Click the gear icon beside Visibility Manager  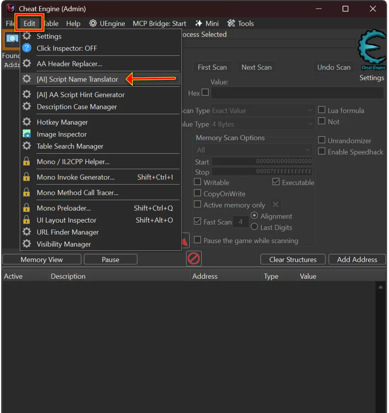pos(27,244)
